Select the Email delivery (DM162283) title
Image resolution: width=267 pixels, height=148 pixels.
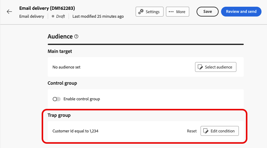(x=47, y=8)
